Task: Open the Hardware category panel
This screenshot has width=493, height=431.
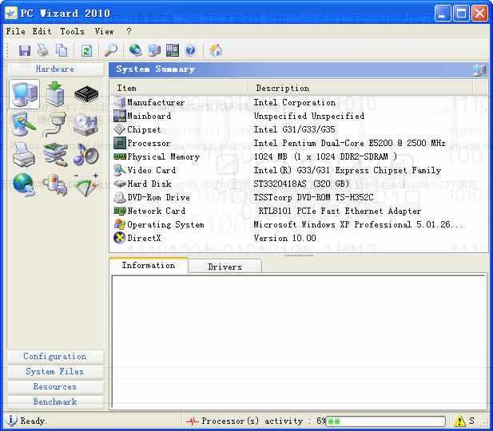Action: [55, 69]
